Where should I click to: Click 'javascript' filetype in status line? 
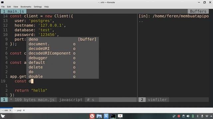pos(71,100)
